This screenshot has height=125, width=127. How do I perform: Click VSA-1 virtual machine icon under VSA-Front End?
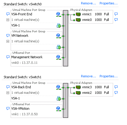tap(59, 26)
